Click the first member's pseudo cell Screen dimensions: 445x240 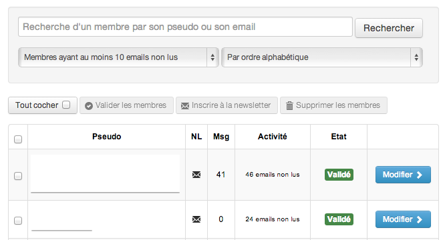tap(106, 174)
